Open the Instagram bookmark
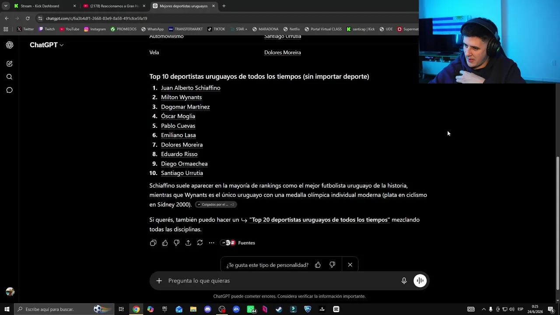This screenshot has width=560, height=315. 95,29
